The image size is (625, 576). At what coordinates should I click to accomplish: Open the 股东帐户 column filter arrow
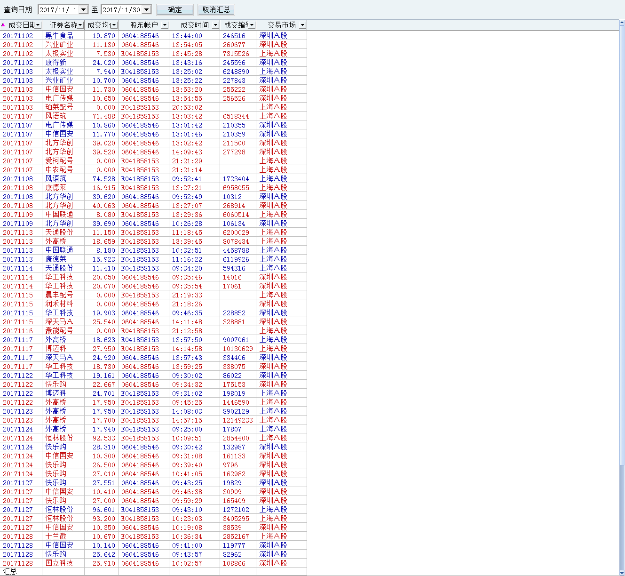[165, 25]
